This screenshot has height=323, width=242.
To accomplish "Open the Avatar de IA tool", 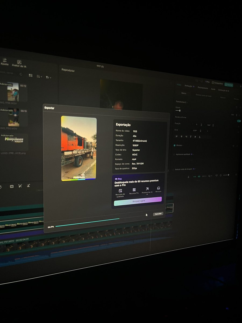I will point(19,64).
